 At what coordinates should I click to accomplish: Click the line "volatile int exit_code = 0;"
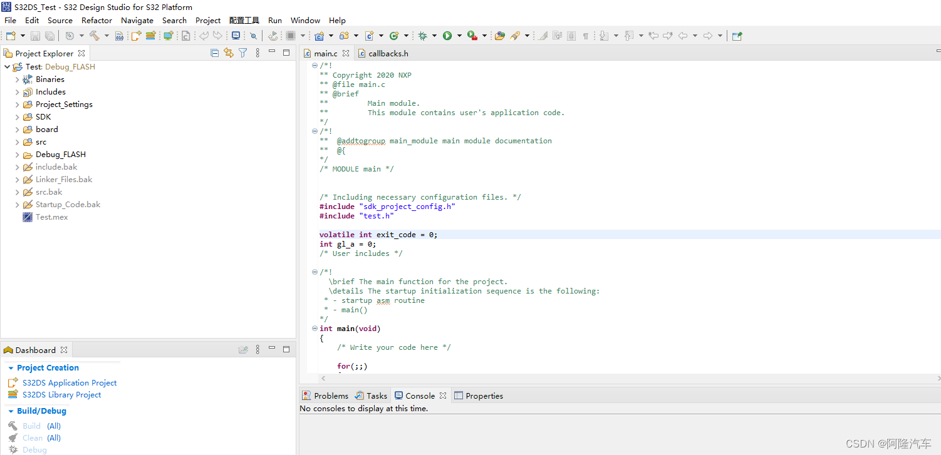tap(378, 235)
